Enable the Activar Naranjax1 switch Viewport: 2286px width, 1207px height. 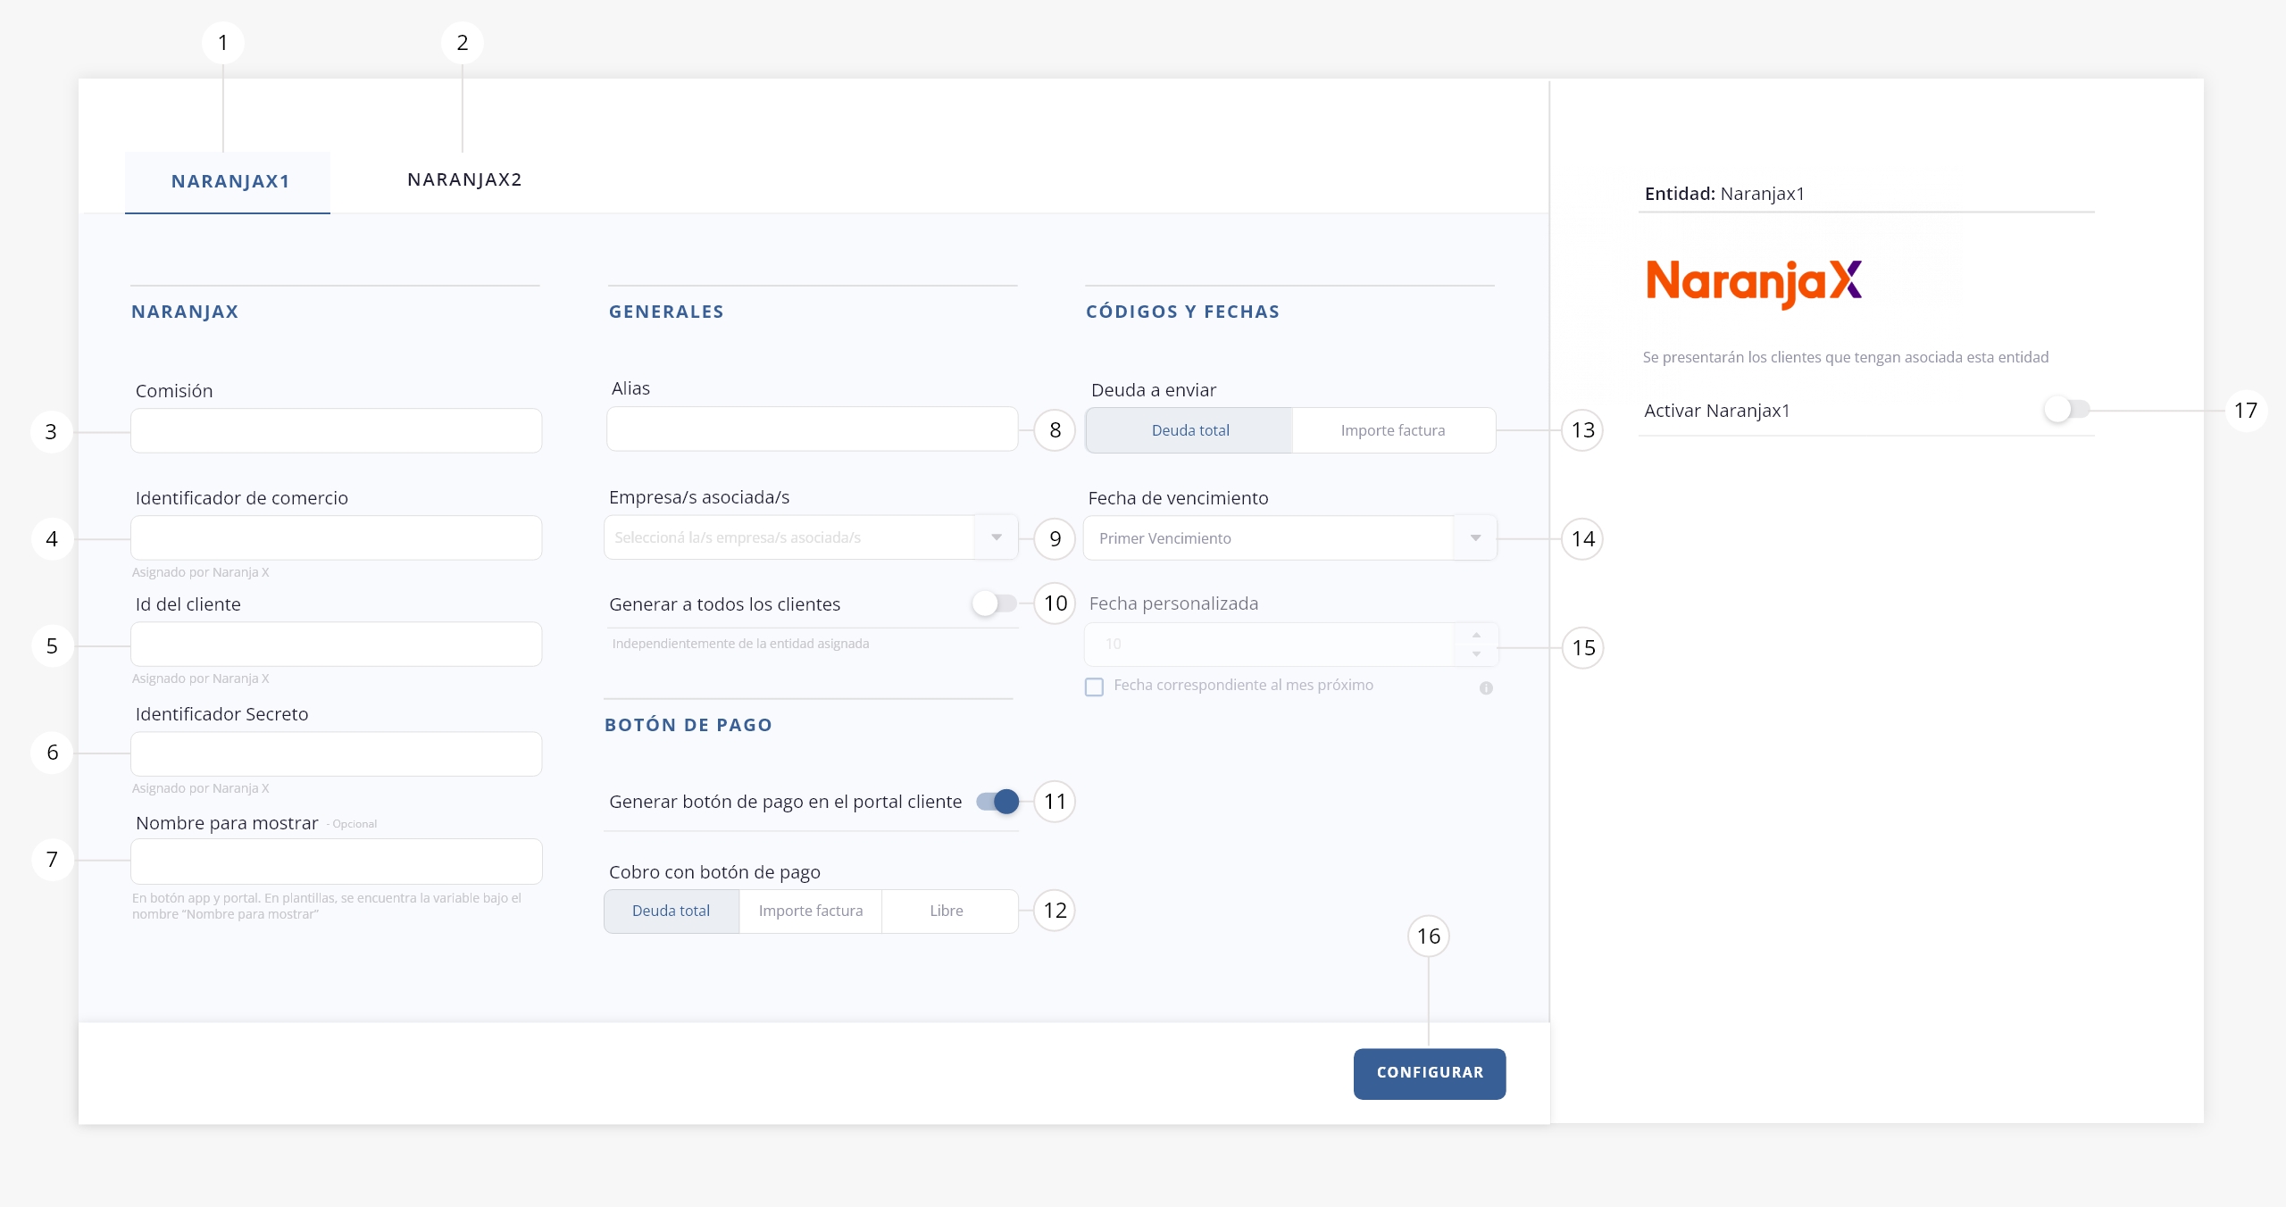click(2066, 410)
